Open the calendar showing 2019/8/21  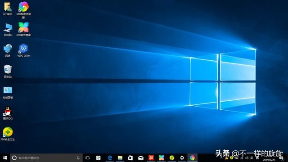[269, 160]
